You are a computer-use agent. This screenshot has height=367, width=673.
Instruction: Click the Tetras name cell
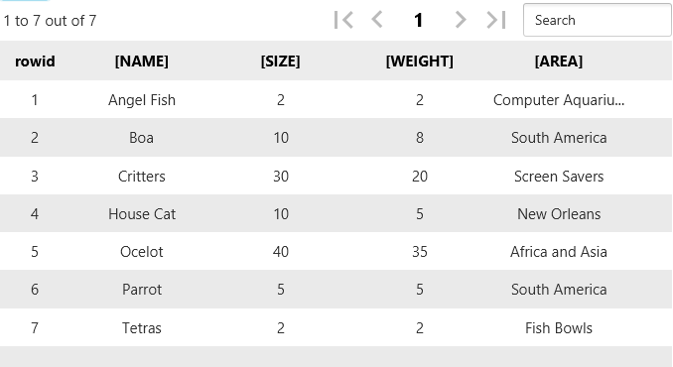142,328
